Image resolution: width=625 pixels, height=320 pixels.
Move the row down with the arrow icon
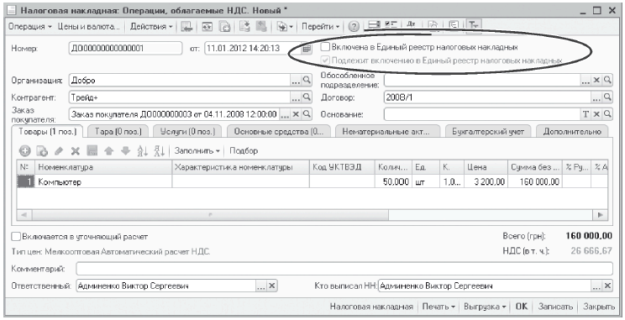tap(125, 151)
